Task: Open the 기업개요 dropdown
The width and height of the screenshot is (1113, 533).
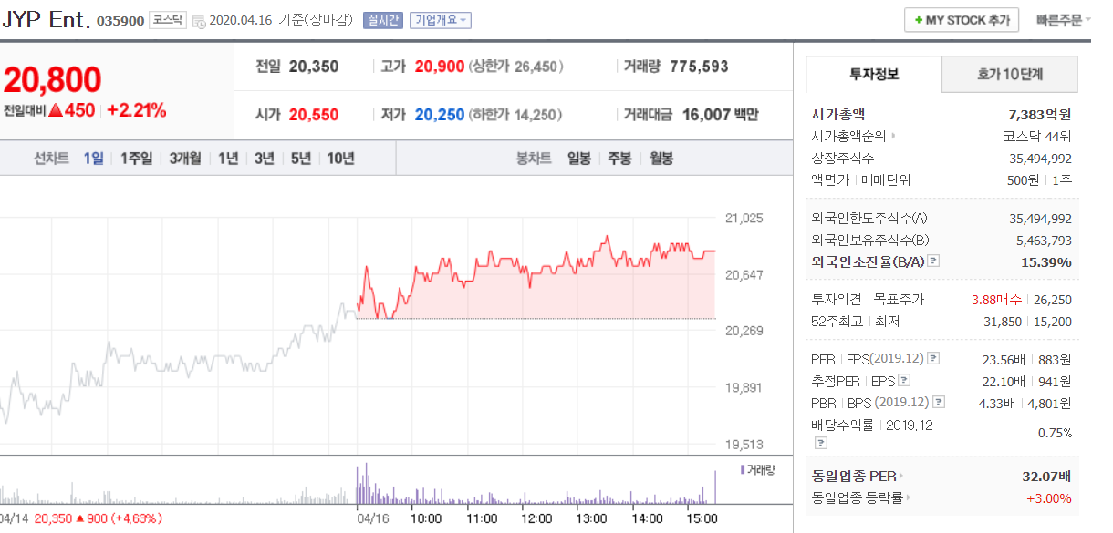Action: [x=441, y=20]
